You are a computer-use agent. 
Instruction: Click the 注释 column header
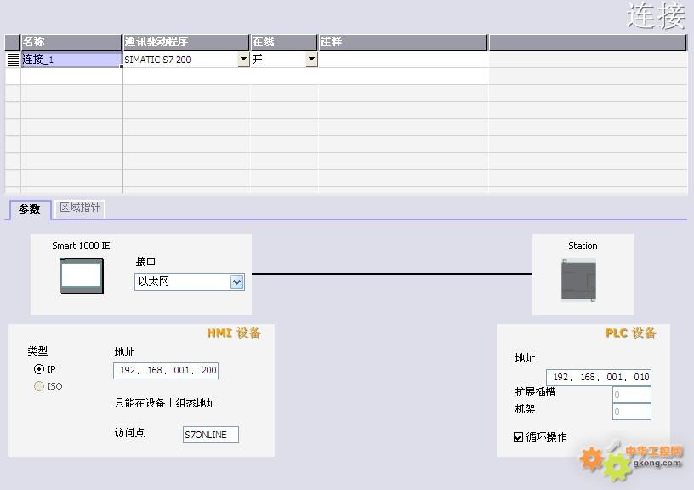[x=403, y=42]
